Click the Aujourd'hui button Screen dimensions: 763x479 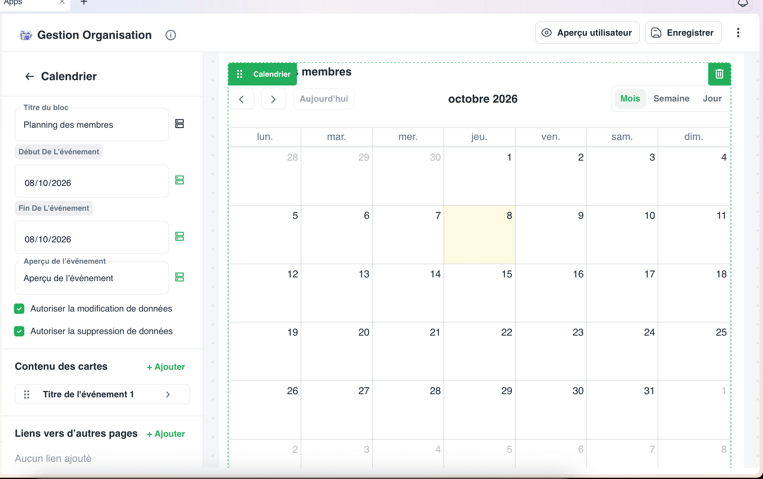point(324,99)
